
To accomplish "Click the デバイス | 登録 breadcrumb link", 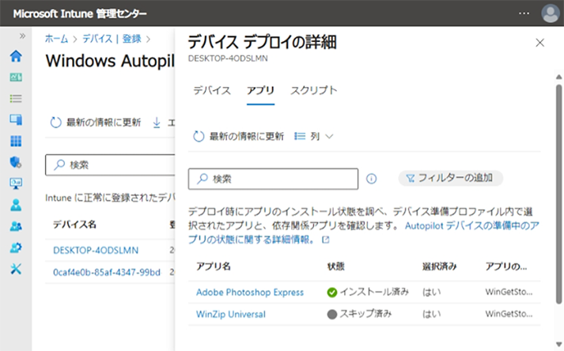I will (x=112, y=39).
